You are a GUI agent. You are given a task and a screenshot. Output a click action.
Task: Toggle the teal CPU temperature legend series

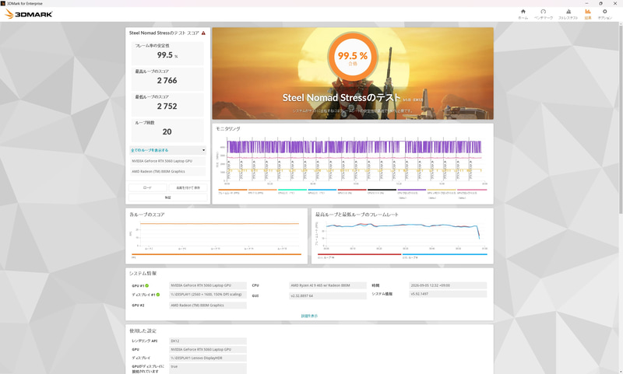coord(293,191)
